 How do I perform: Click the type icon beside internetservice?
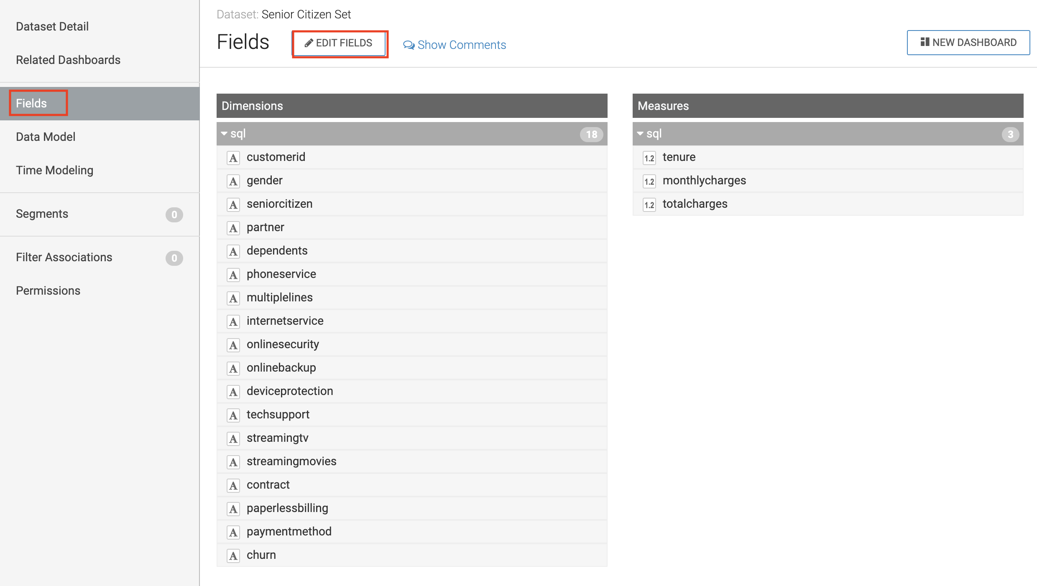(233, 321)
